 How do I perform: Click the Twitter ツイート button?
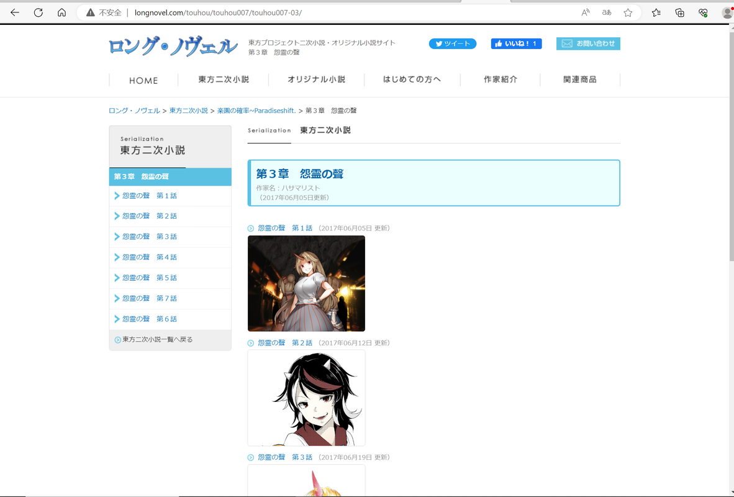(x=453, y=43)
